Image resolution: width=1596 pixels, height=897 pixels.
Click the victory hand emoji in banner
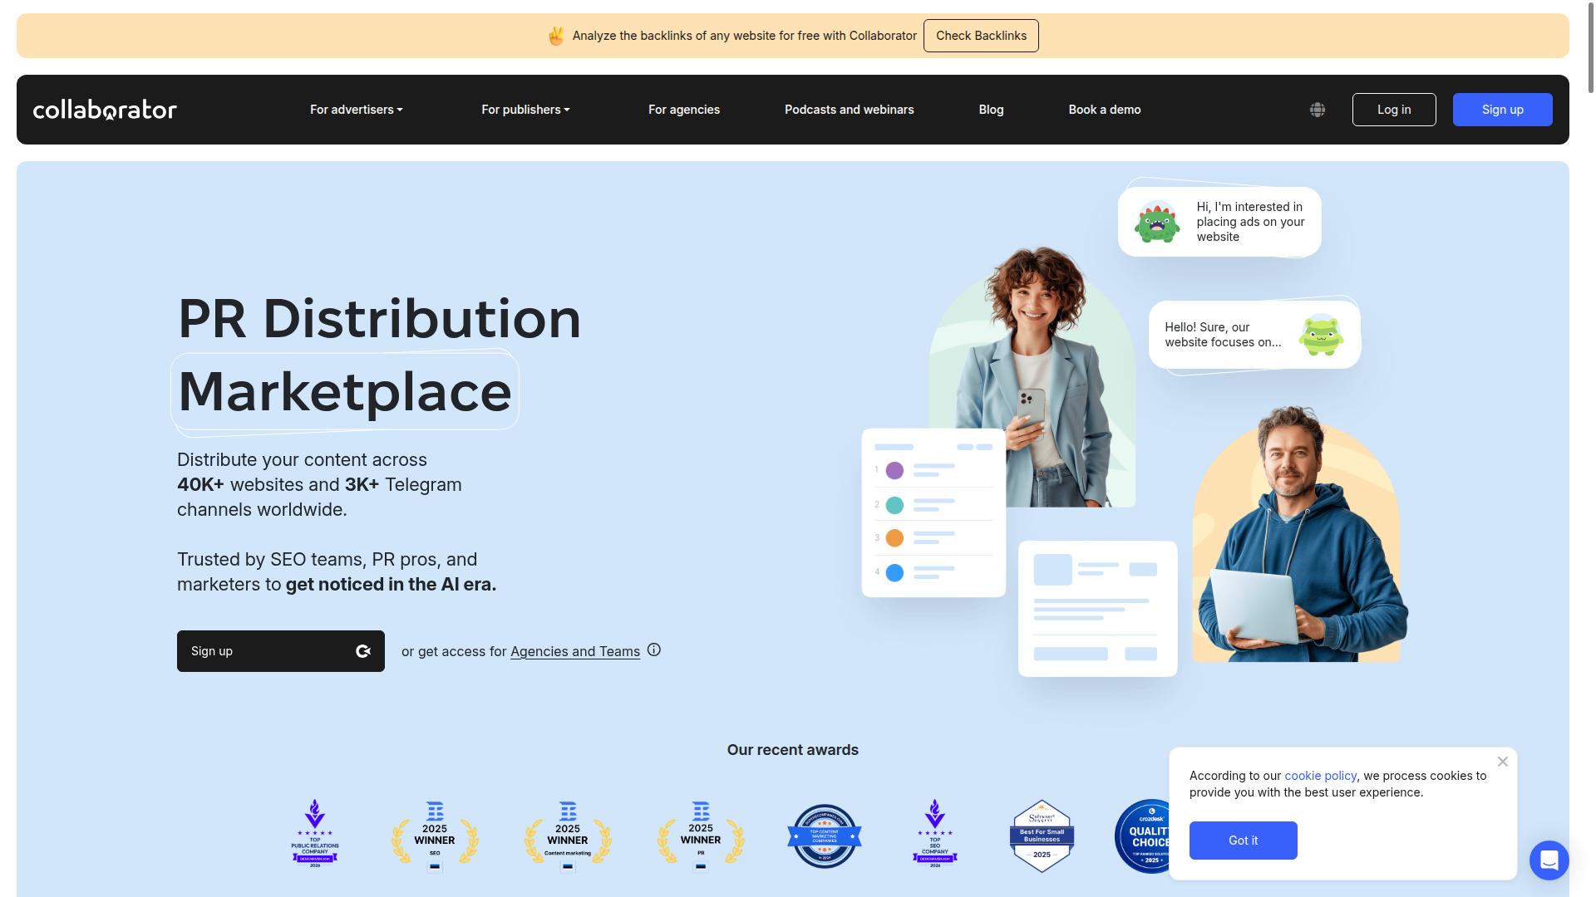[x=556, y=36]
